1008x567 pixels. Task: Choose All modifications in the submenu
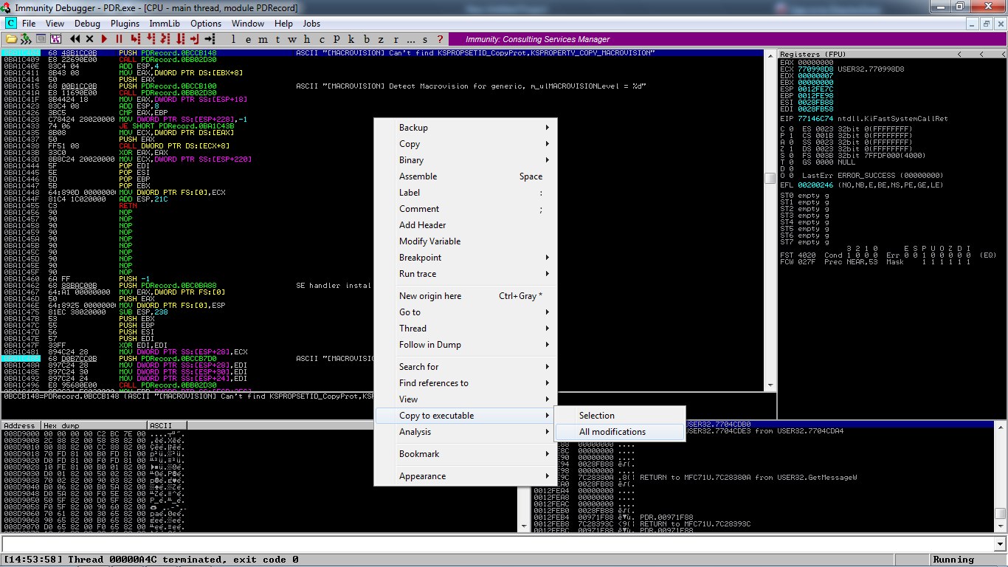coord(620,432)
